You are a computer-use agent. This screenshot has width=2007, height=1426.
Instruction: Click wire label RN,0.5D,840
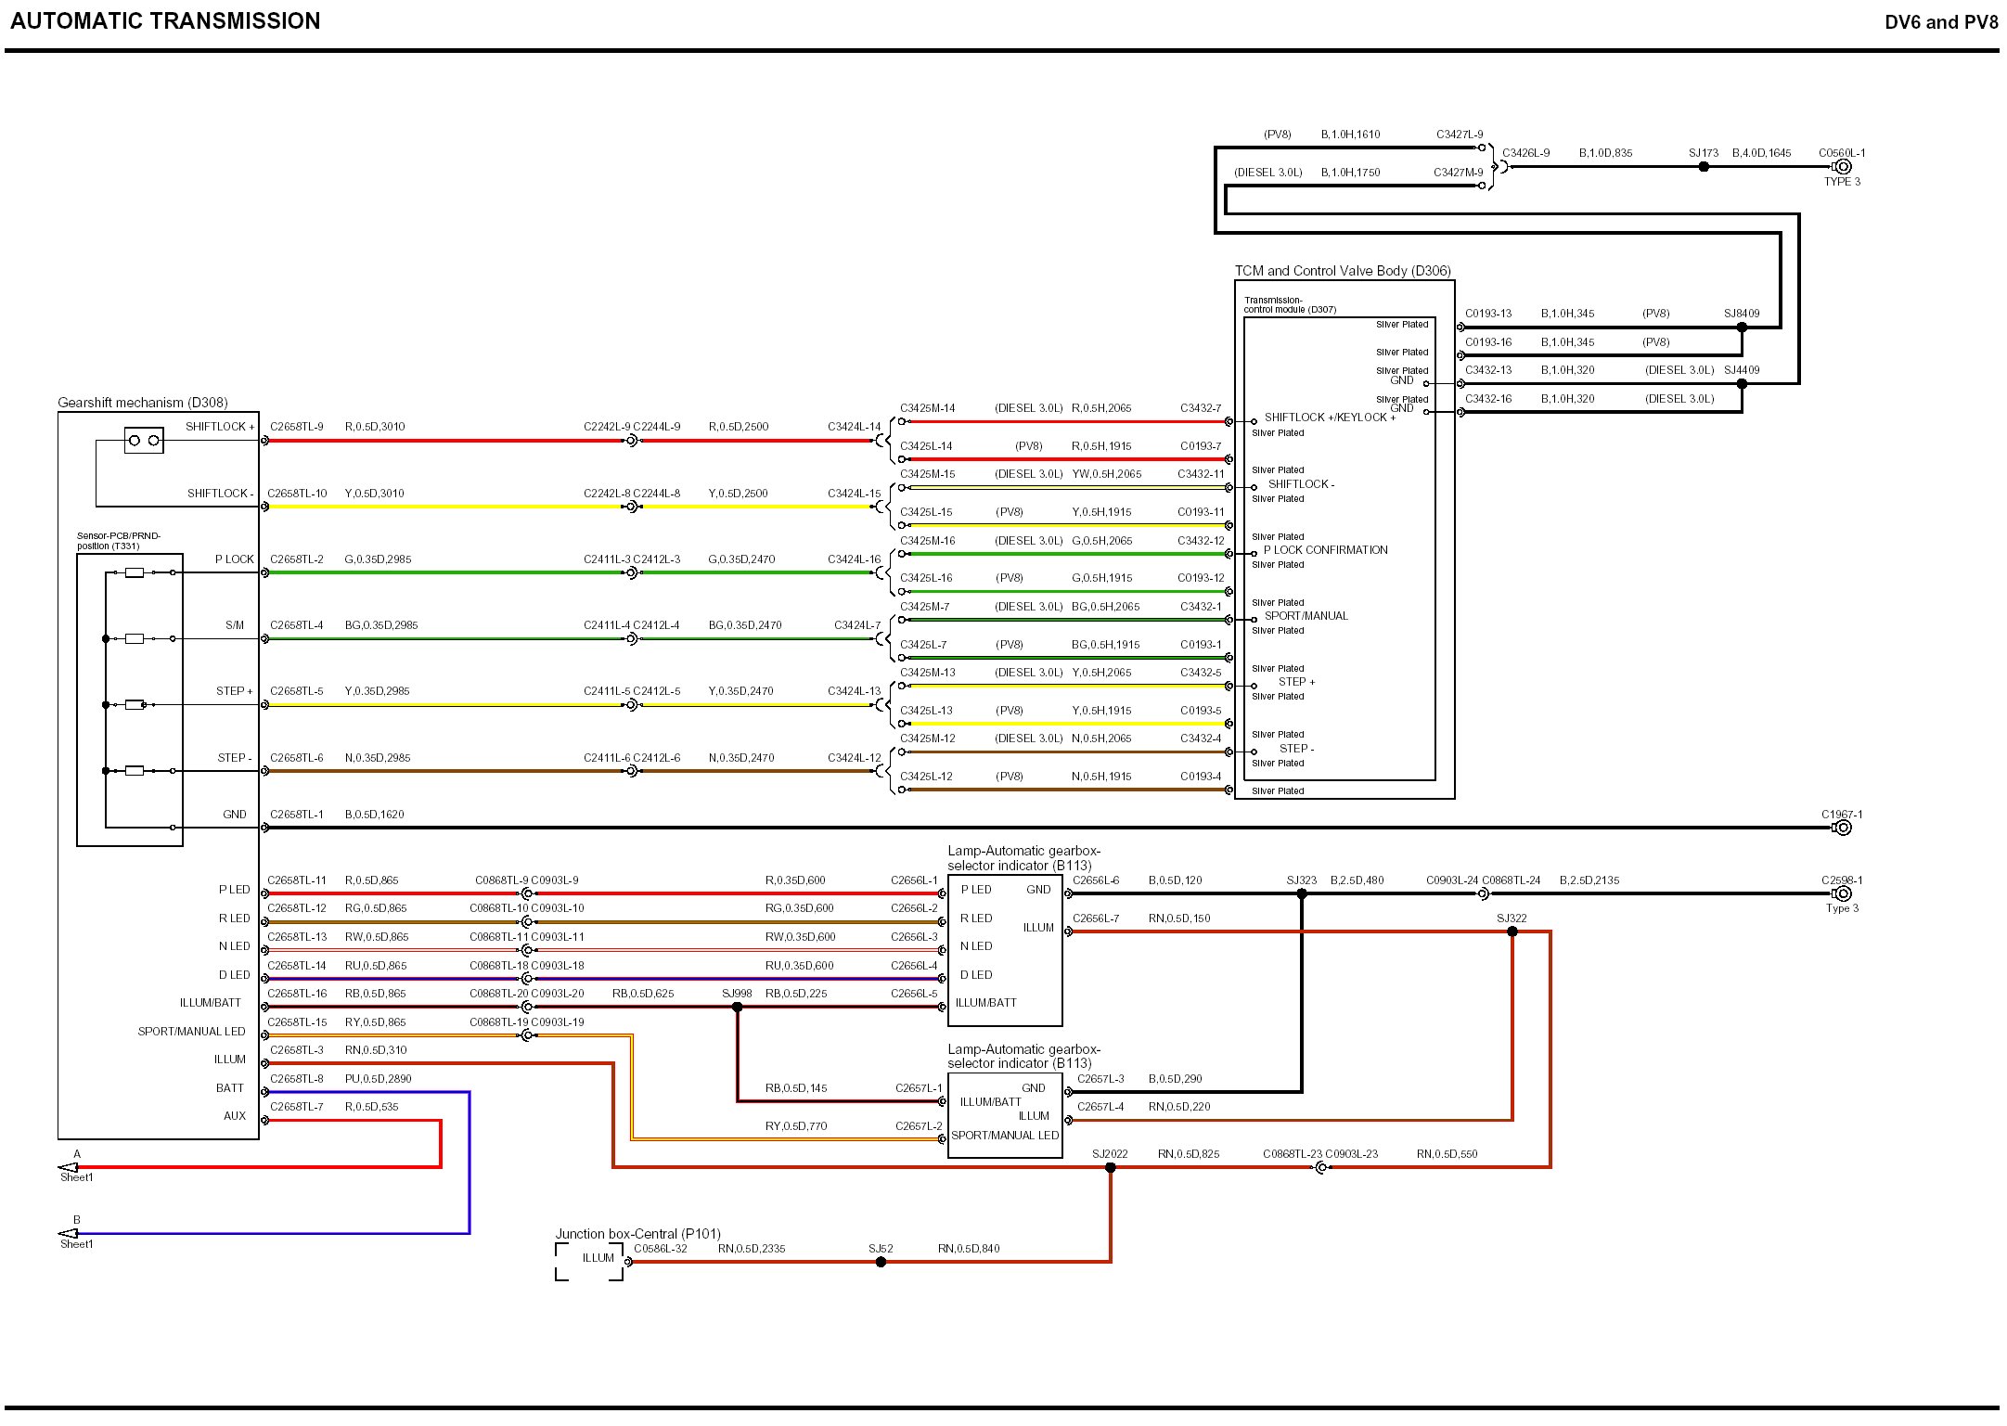969,1249
